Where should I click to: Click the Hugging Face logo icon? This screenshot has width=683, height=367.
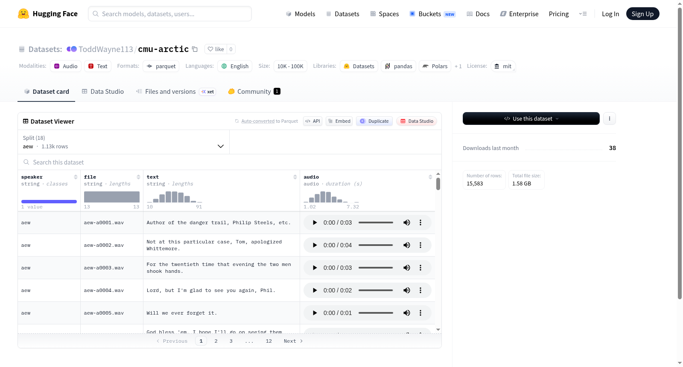pyautogui.click(x=23, y=14)
